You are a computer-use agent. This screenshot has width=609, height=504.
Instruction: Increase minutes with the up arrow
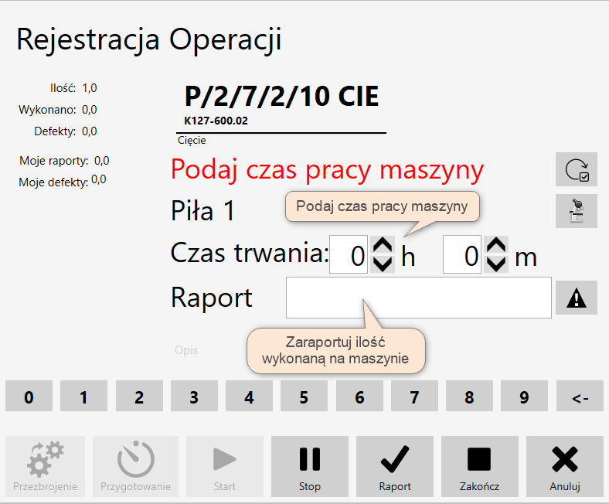[x=495, y=246]
